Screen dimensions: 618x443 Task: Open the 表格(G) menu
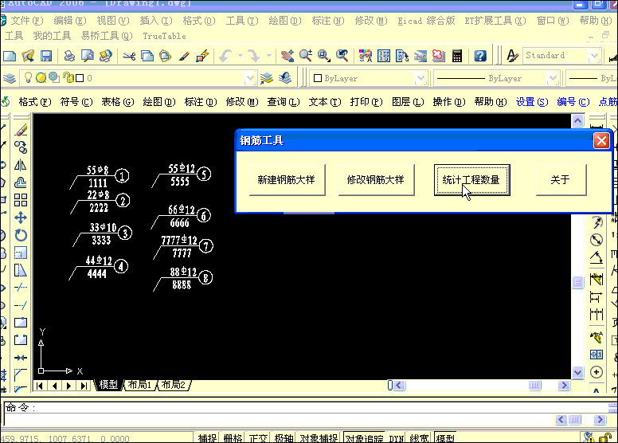(x=117, y=102)
